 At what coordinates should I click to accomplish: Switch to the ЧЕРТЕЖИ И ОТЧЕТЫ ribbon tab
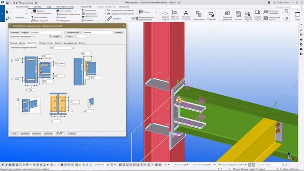[x=65, y=7]
